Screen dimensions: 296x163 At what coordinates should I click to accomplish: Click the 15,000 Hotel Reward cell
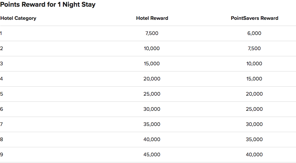tap(152, 64)
